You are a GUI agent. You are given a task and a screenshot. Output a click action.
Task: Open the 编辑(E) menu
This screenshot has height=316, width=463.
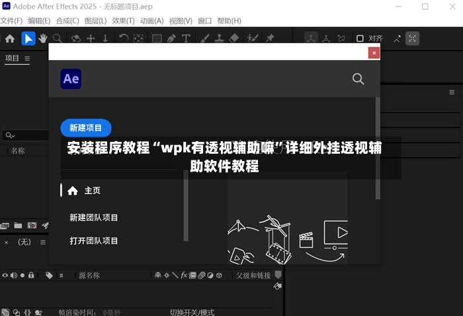pyautogui.click(x=39, y=21)
